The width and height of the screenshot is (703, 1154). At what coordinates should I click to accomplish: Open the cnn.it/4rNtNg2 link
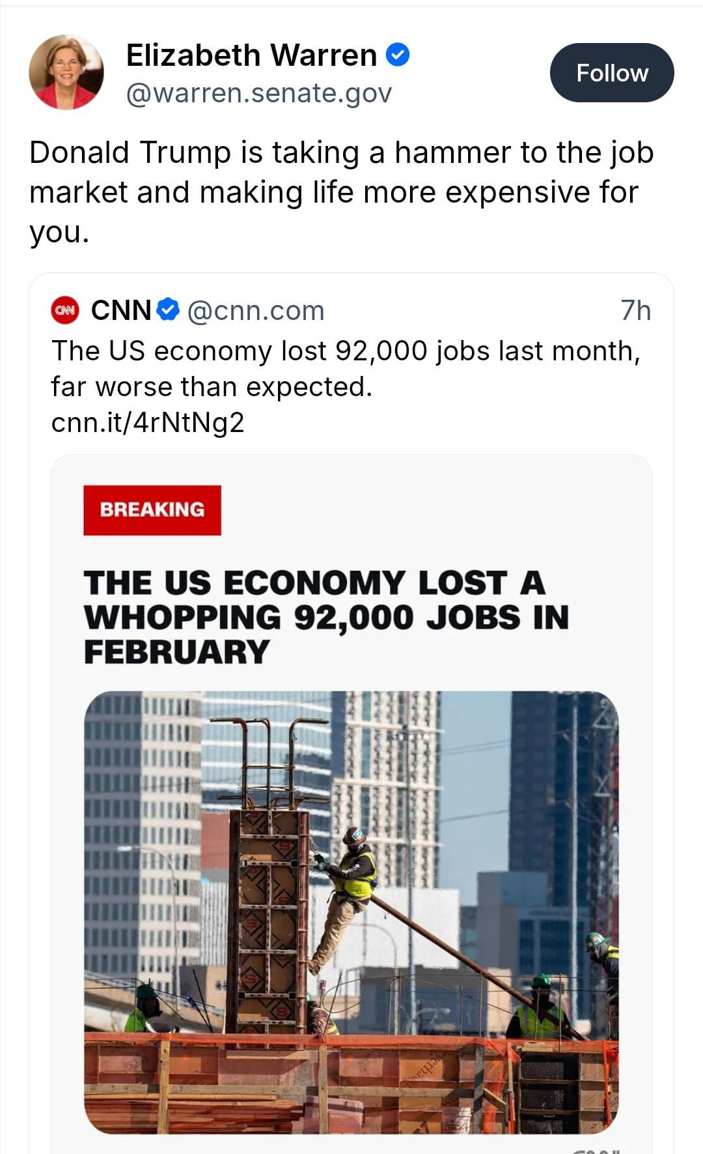[148, 422]
